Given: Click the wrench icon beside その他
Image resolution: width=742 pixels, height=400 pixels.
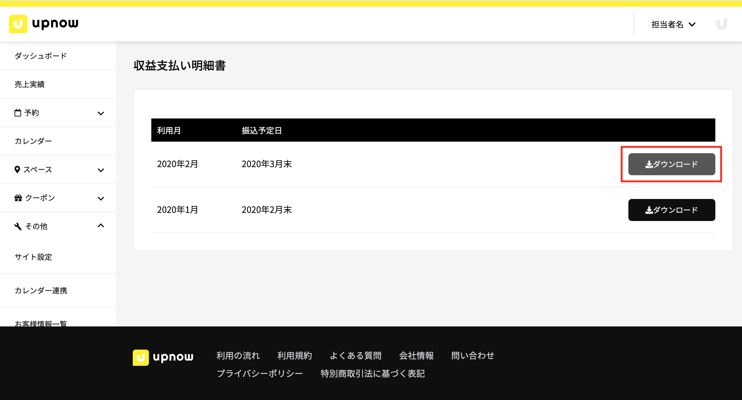Looking at the screenshot, I should (18, 226).
